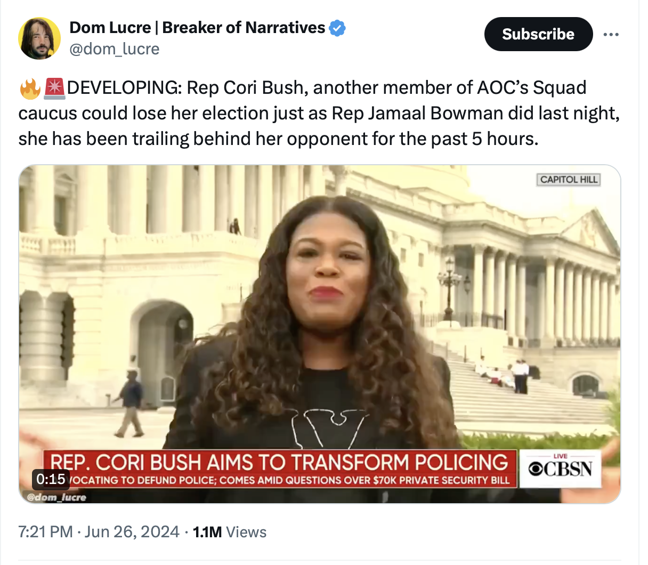This screenshot has height=565, width=648.
Task: Open Dom Lucre's profile avatar
Action: (x=39, y=38)
